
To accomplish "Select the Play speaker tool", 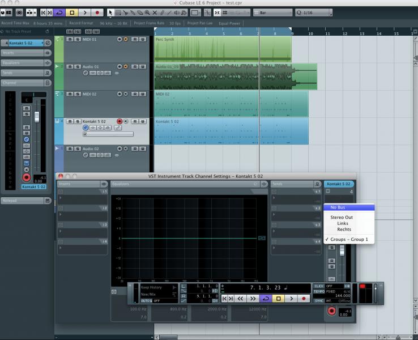I will coord(177,12).
